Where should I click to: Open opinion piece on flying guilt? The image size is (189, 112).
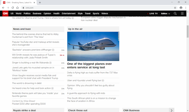91,87
